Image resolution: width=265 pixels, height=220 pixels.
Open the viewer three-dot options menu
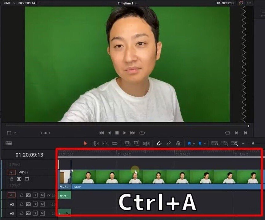click(249, 3)
